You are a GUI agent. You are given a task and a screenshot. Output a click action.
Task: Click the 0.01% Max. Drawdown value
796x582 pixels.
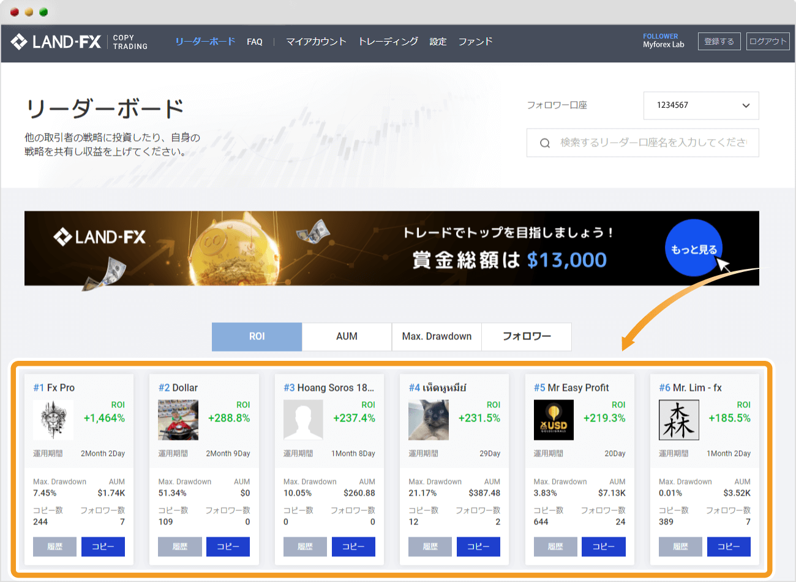670,493
